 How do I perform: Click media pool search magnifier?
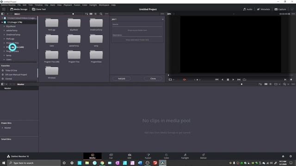284,84
